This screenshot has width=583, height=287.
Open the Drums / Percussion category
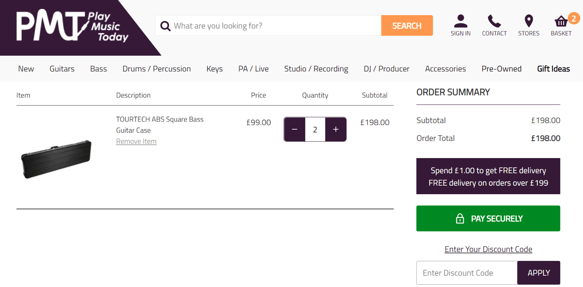[x=157, y=68]
